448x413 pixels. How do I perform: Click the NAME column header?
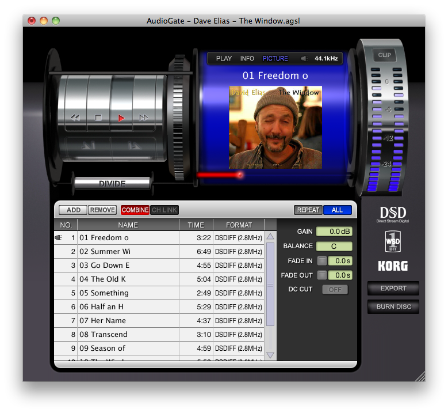128,225
